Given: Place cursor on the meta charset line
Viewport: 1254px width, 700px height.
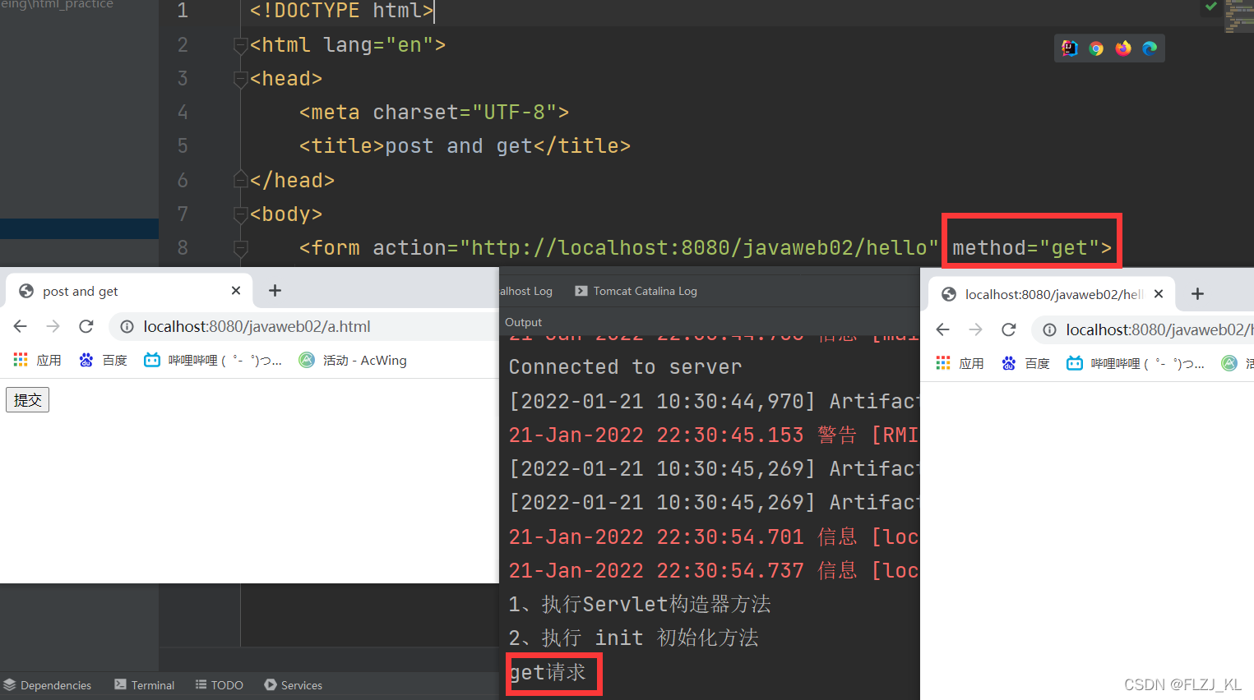Looking at the screenshot, I should click(434, 113).
